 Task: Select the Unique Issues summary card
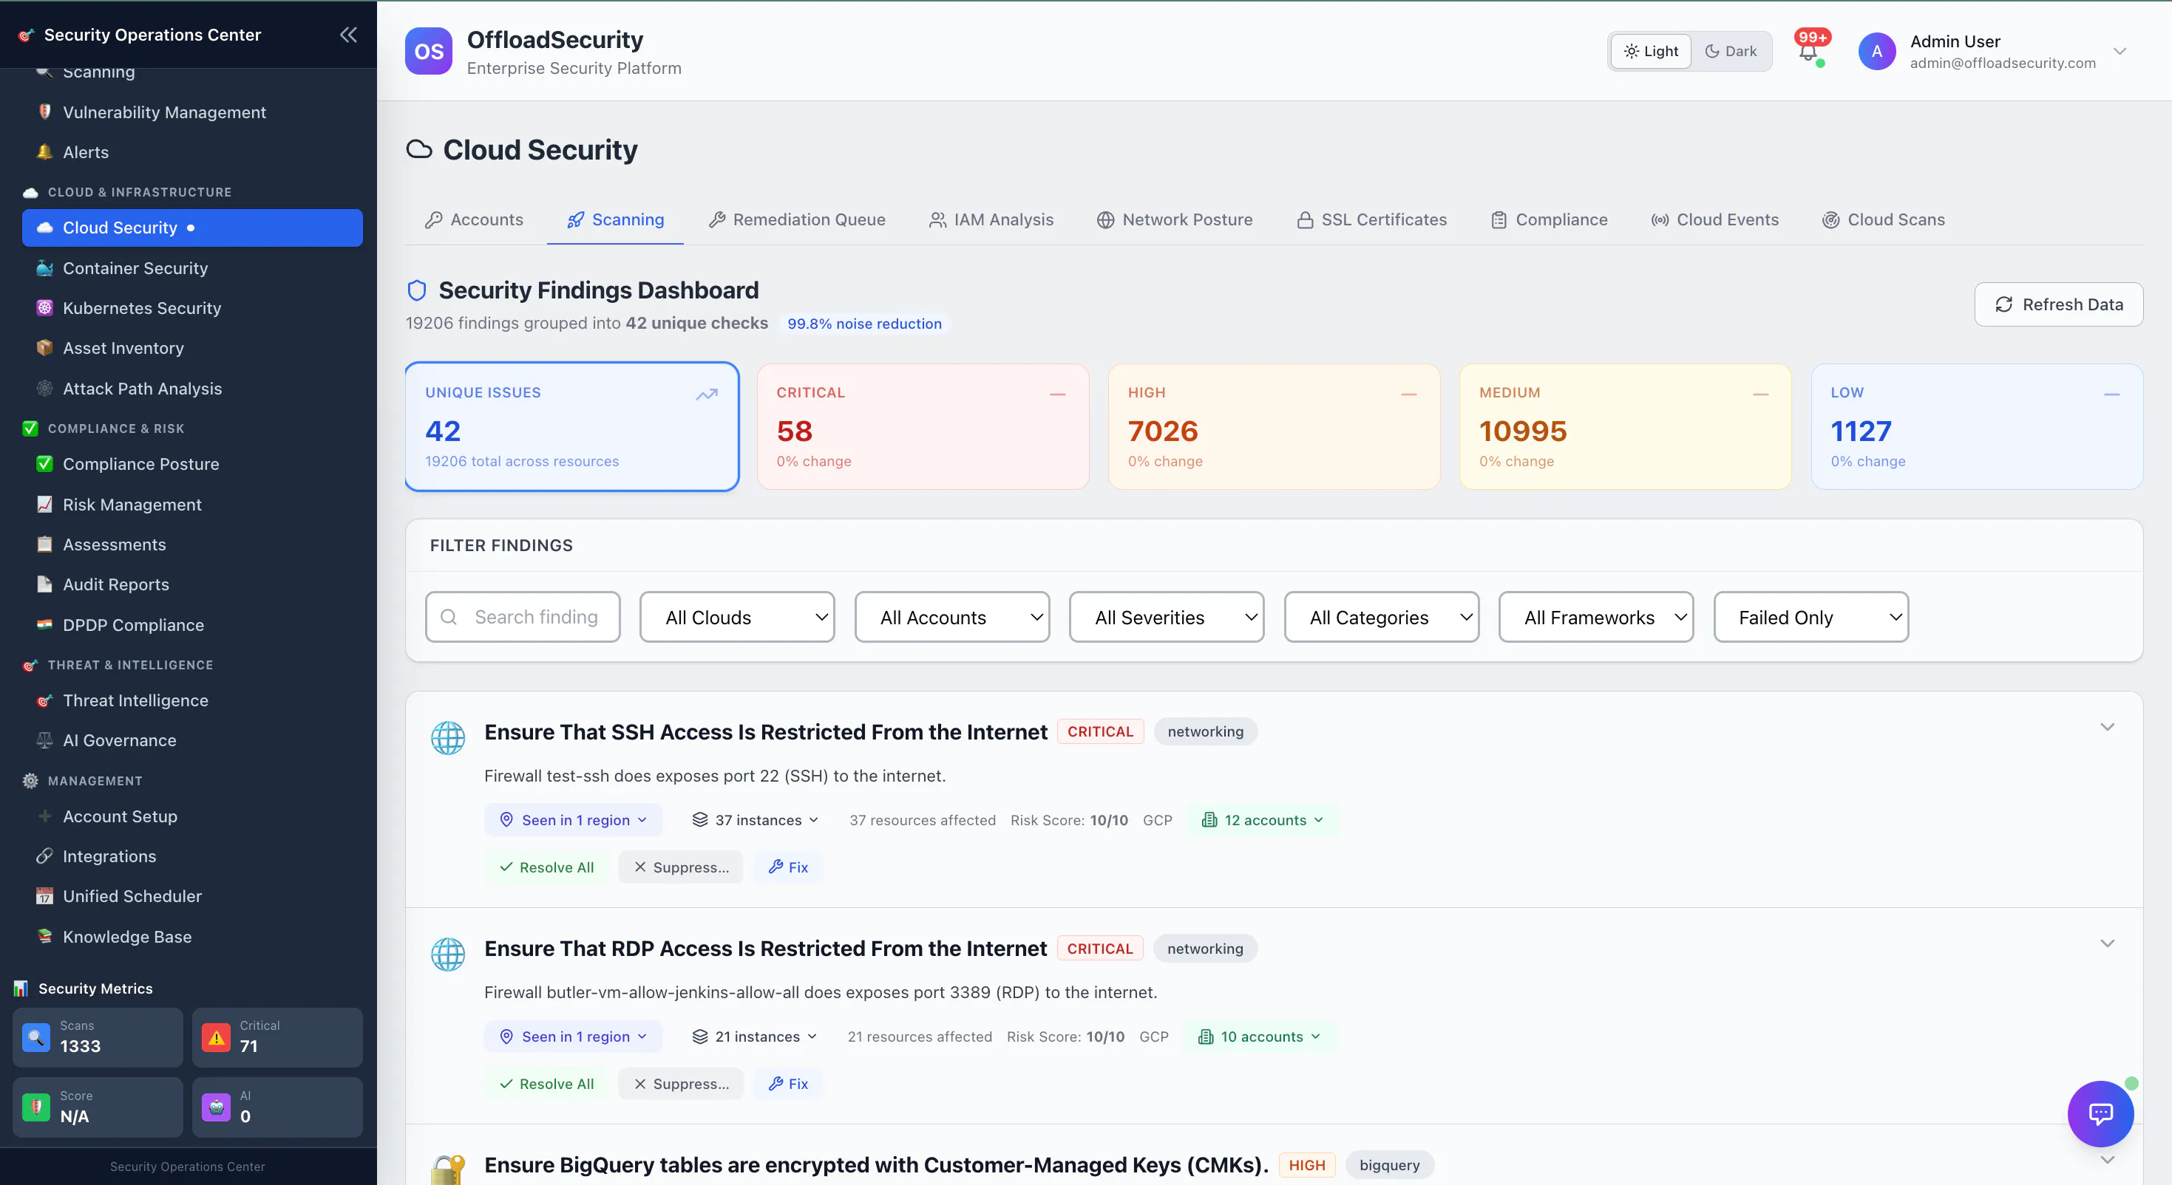pyautogui.click(x=571, y=426)
